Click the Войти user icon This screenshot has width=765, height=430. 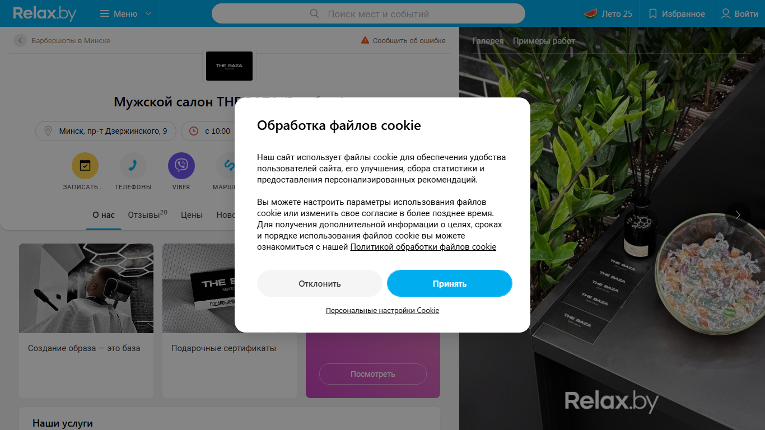coord(725,13)
